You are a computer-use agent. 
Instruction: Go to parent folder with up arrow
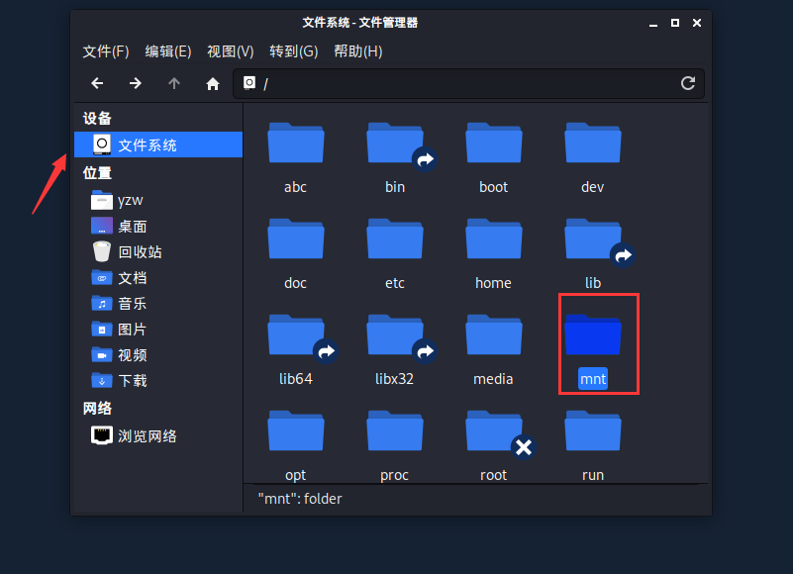pyautogui.click(x=174, y=84)
